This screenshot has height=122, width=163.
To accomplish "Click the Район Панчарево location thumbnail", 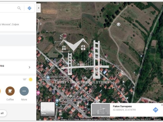I will (101, 110).
